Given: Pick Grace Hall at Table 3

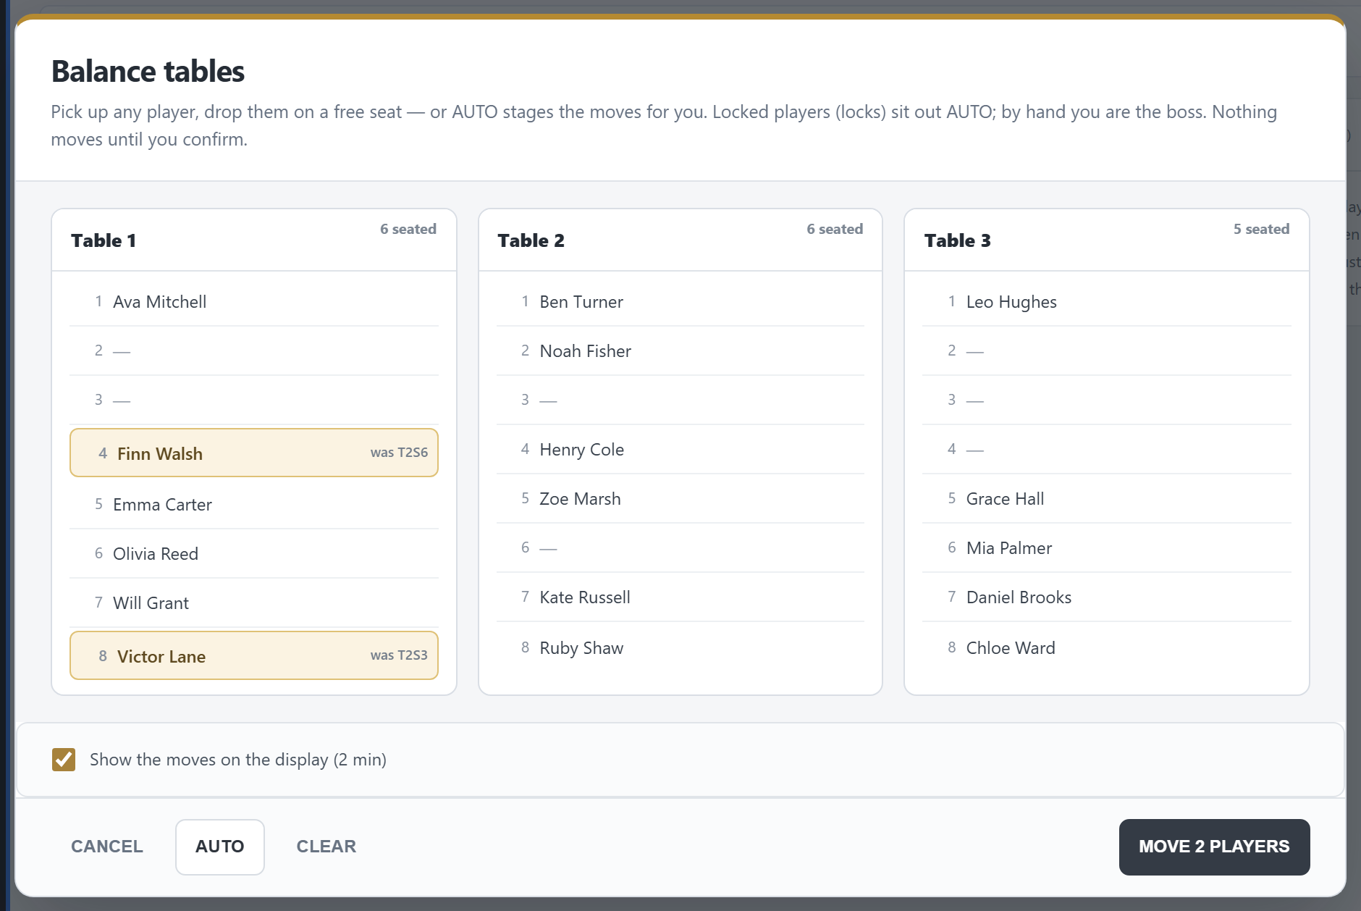Looking at the screenshot, I should pyautogui.click(x=1107, y=499).
